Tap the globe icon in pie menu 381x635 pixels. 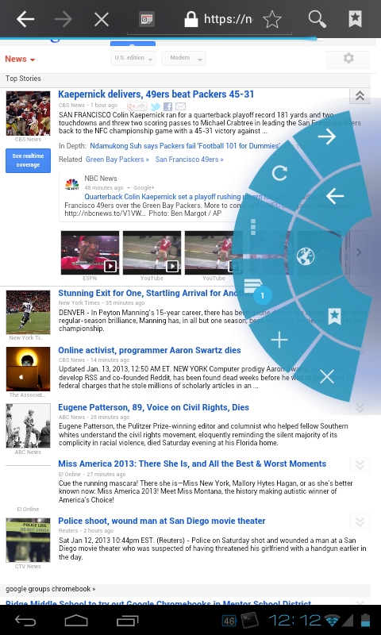coord(306,256)
